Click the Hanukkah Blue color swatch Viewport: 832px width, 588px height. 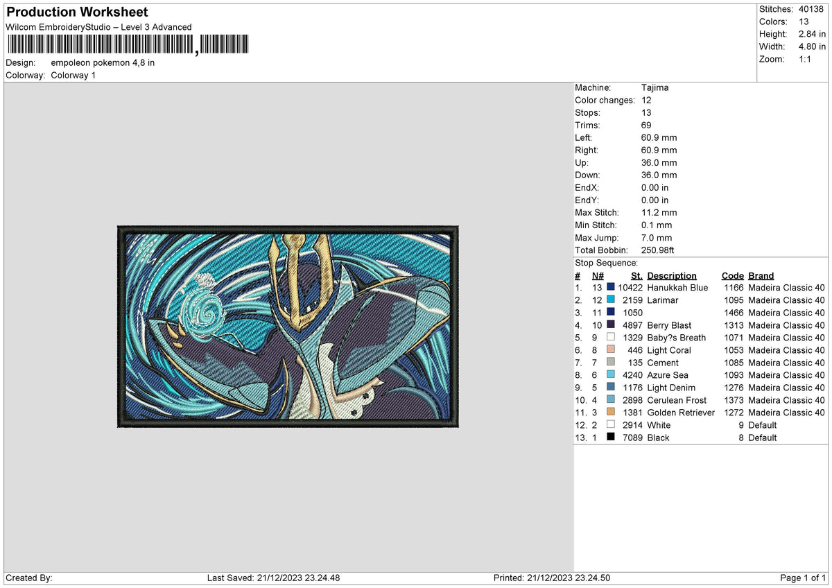click(x=610, y=288)
